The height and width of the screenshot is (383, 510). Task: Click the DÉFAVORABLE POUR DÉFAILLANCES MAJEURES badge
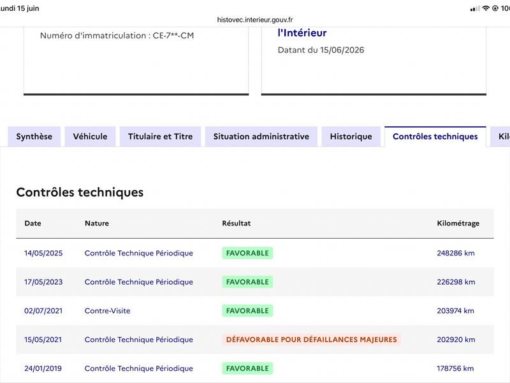pos(311,340)
